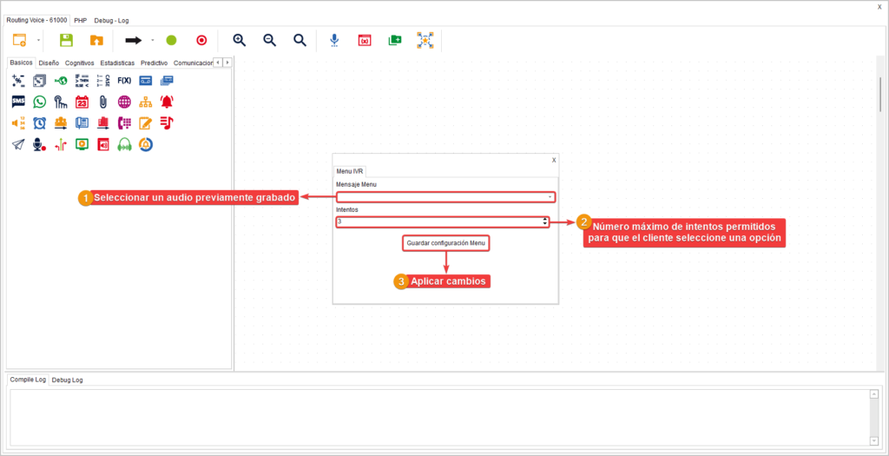Select the blue desk telephone component
This screenshot has height=456, width=889.
pyautogui.click(x=82, y=123)
